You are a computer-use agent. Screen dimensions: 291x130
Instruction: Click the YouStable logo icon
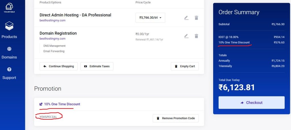(9, 7)
